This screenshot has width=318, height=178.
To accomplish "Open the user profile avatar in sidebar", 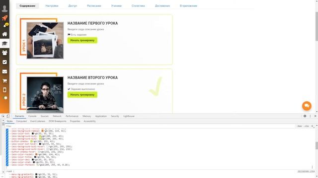I will [4, 8].
